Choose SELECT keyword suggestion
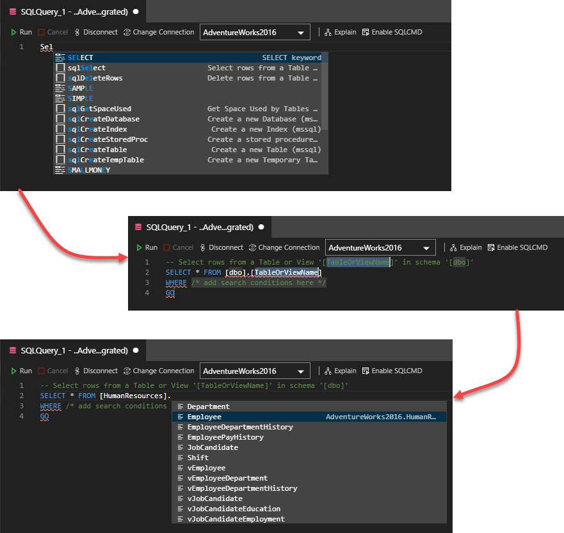564x533 pixels. pos(191,58)
